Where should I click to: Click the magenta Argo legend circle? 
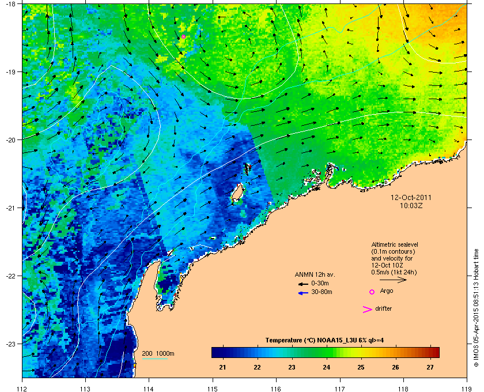point(372,292)
